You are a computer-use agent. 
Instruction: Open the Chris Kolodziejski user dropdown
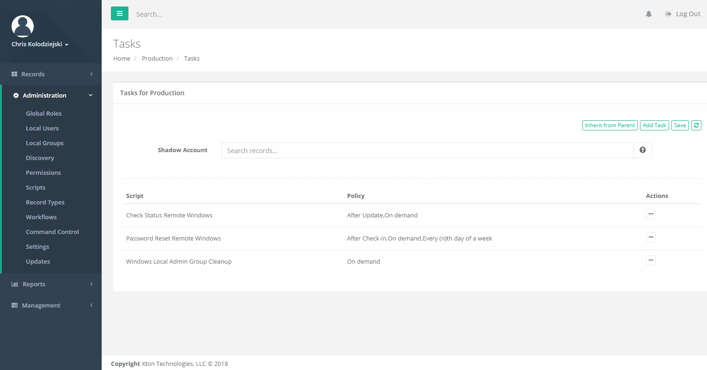click(40, 44)
